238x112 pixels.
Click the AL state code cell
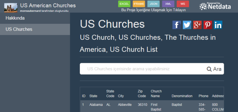(x=108, y=105)
